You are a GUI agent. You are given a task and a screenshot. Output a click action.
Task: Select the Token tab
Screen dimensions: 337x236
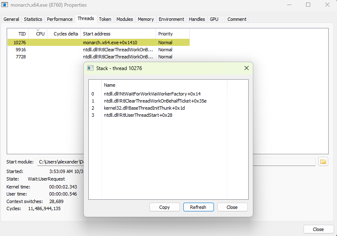[105, 19]
